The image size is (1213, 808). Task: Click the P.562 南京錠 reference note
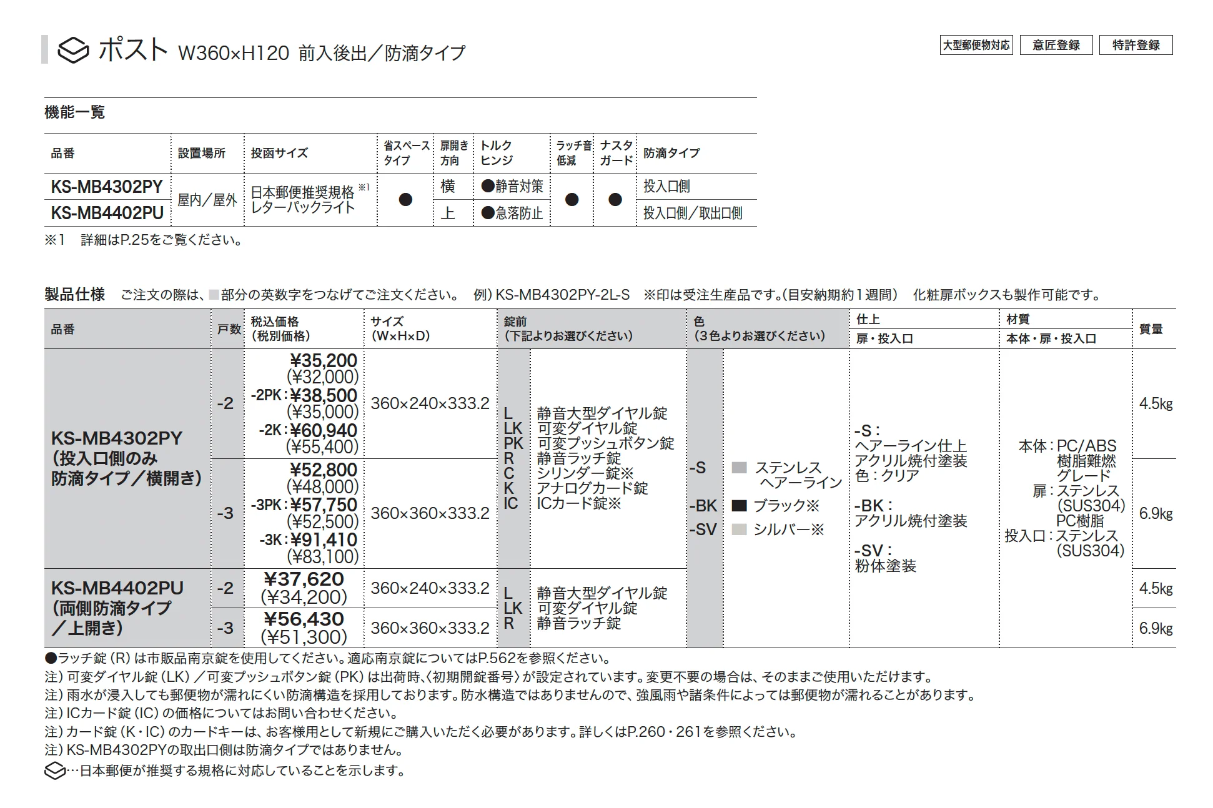coord(329,659)
